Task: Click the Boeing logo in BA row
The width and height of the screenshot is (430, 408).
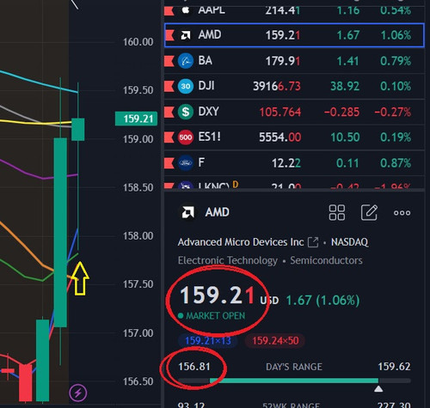Action: coord(186,61)
